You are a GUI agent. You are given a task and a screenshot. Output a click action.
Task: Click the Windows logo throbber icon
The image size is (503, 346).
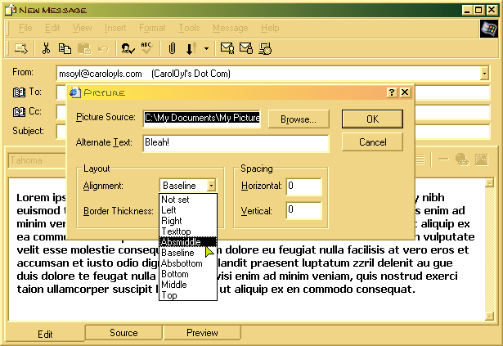(x=489, y=29)
